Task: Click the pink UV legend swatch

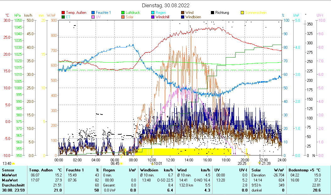Action: point(93,17)
